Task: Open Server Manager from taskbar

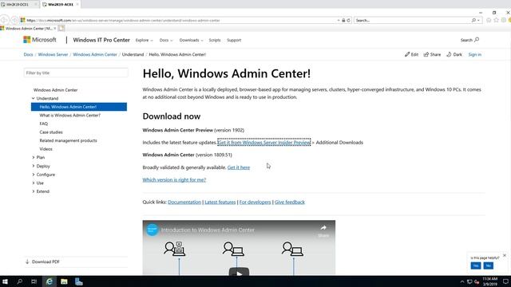Action: pos(79,281)
